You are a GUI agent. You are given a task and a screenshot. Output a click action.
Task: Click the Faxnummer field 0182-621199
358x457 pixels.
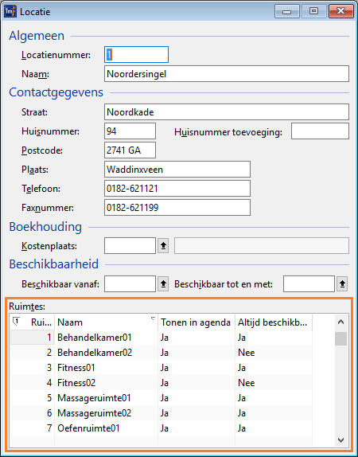click(x=177, y=208)
